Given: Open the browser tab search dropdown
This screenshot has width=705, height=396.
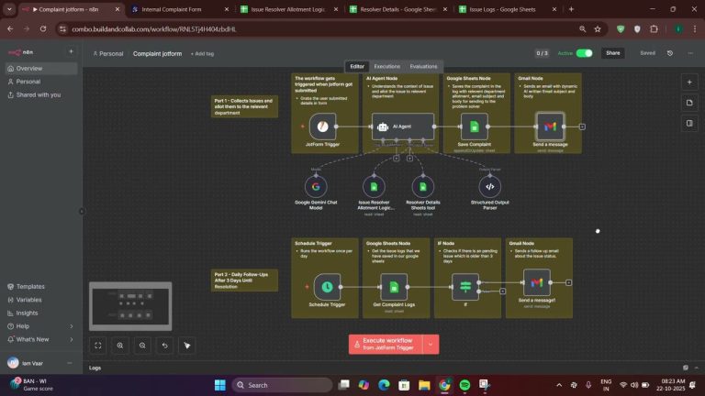Looking at the screenshot, I should (x=9, y=9).
